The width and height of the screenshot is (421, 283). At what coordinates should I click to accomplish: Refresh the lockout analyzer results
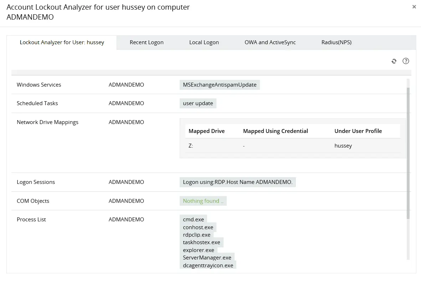[x=394, y=61]
